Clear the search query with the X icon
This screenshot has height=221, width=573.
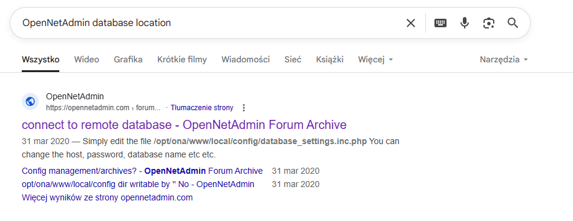click(x=411, y=23)
